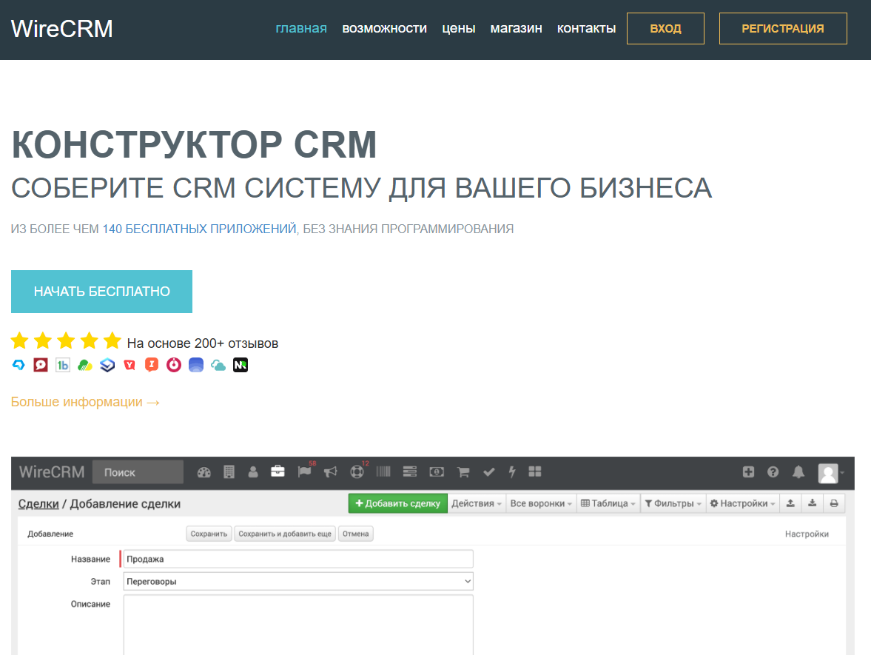Viewport: 871px width, 655px height.
Task: Open the flag icon with badge 58
Action: click(x=304, y=471)
